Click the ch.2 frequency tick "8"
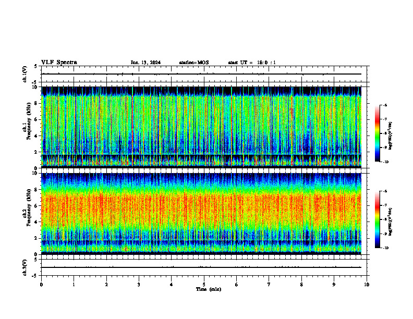 coord(37,190)
